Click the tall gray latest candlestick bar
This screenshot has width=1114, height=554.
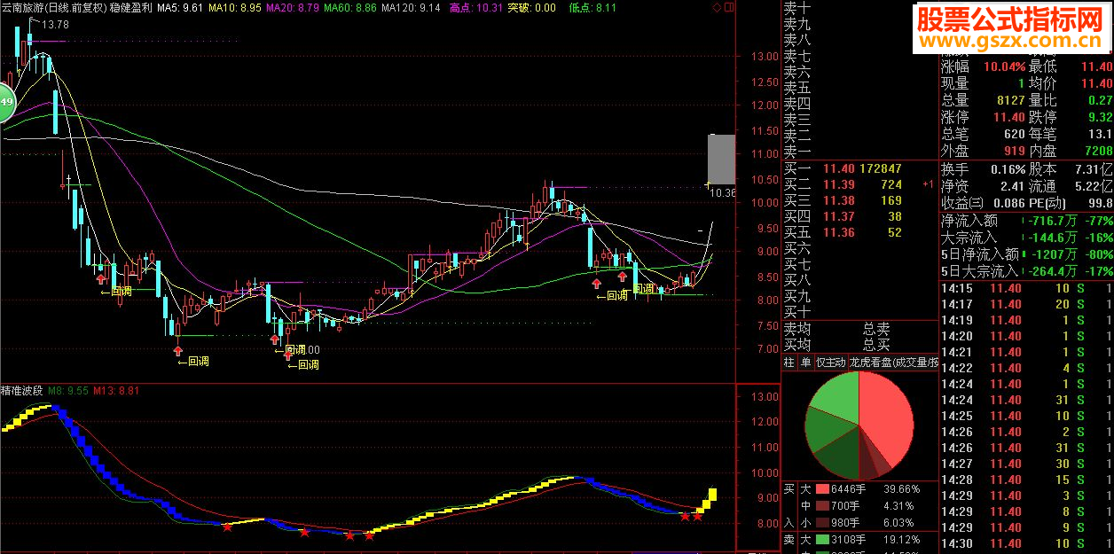click(x=721, y=159)
